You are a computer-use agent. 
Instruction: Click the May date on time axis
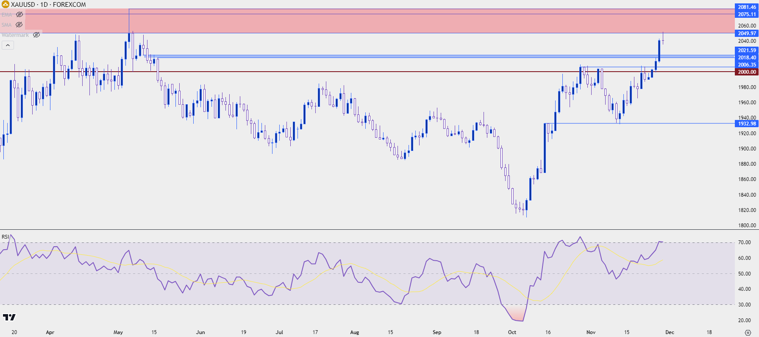pyautogui.click(x=118, y=332)
